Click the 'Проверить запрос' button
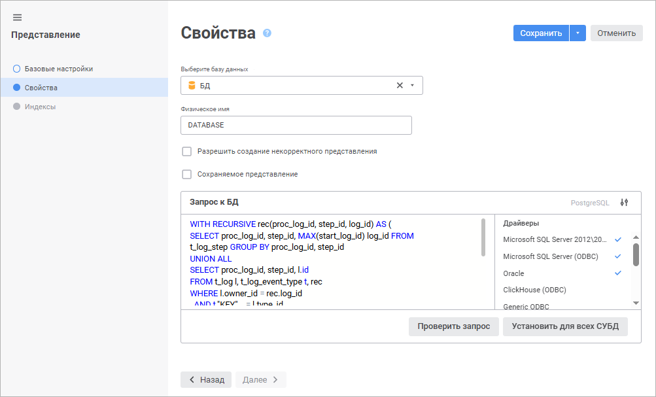Image resolution: width=656 pixels, height=397 pixels. (453, 326)
